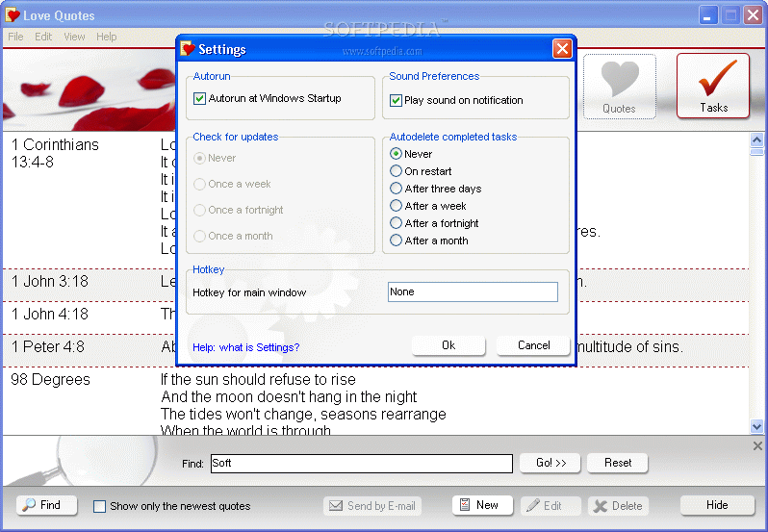This screenshot has width=768, height=532.
Task: Reset the find field
Action: tap(618, 463)
